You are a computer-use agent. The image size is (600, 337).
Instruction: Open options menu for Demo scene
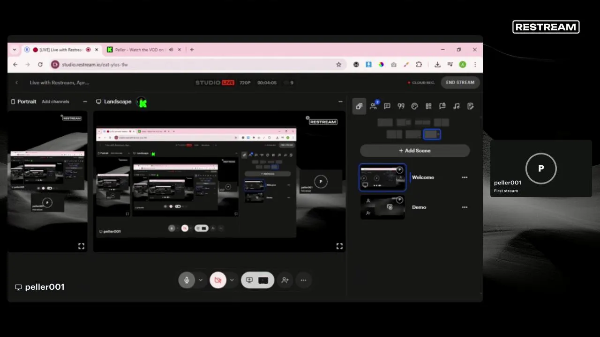pyautogui.click(x=465, y=207)
